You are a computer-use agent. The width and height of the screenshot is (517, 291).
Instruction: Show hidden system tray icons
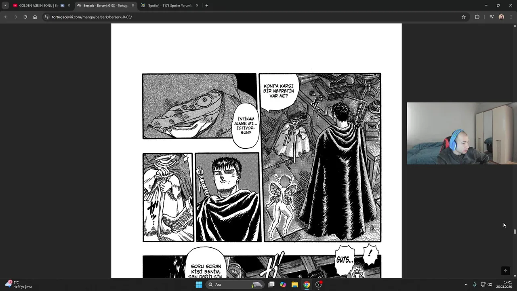tap(466, 285)
